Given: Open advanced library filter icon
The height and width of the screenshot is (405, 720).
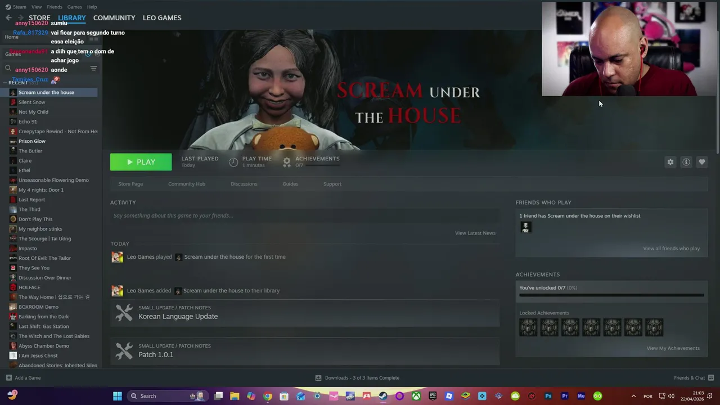Looking at the screenshot, I should [93, 68].
